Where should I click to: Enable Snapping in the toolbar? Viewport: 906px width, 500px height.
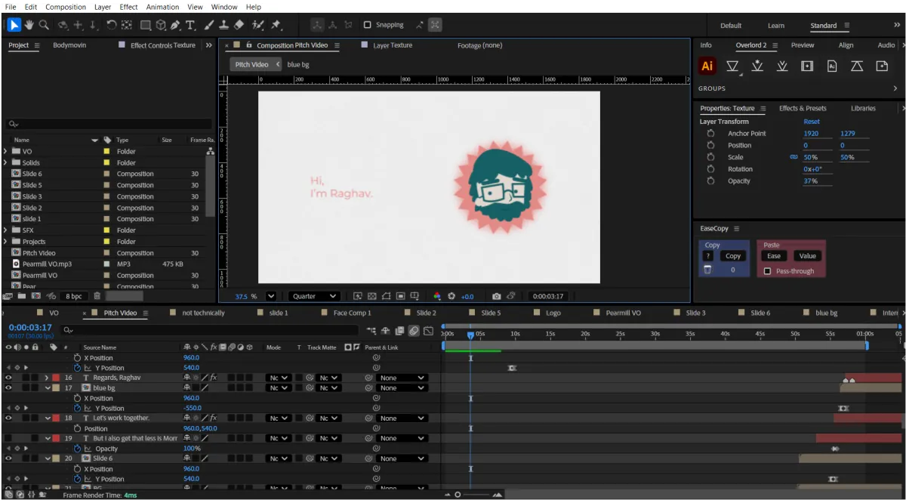(x=368, y=24)
